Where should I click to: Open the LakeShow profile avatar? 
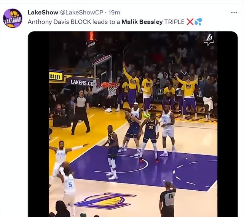tap(13, 18)
